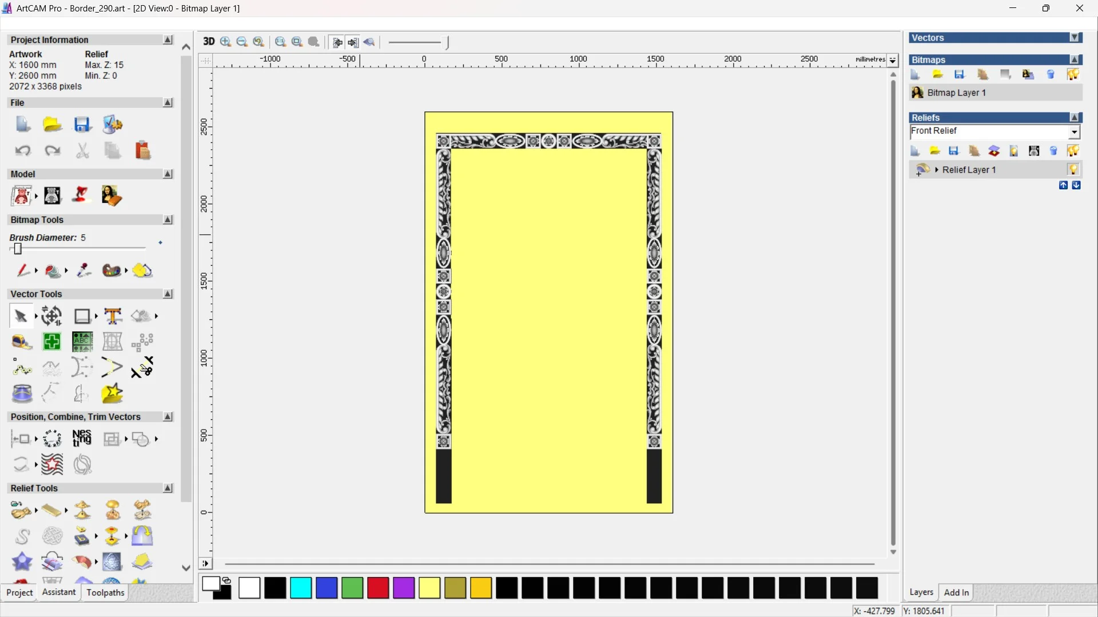Cut the selection using the scissors icon
Screen dimensions: 1098x617
[x=83, y=150]
